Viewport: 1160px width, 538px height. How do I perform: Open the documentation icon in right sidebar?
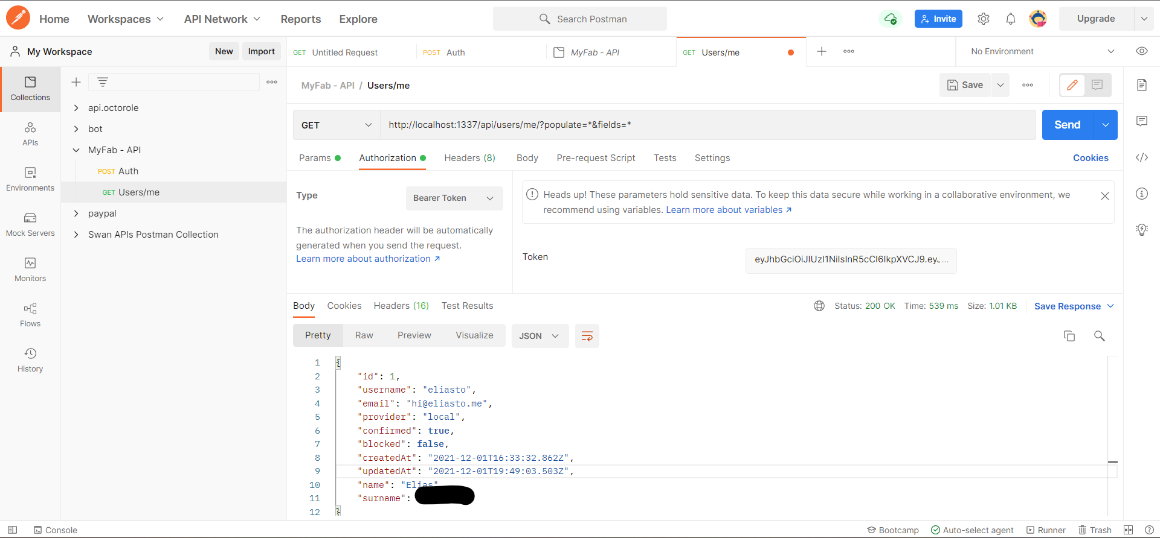(x=1141, y=85)
